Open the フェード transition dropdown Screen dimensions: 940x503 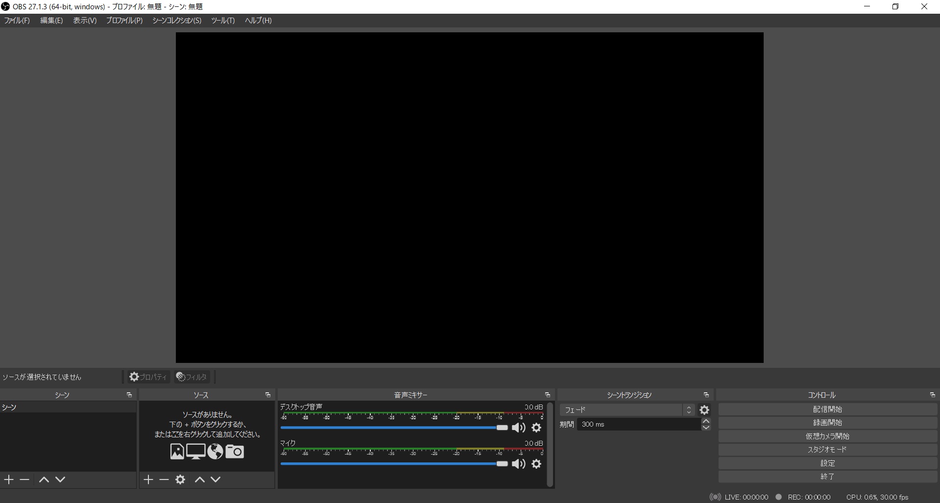(627, 410)
